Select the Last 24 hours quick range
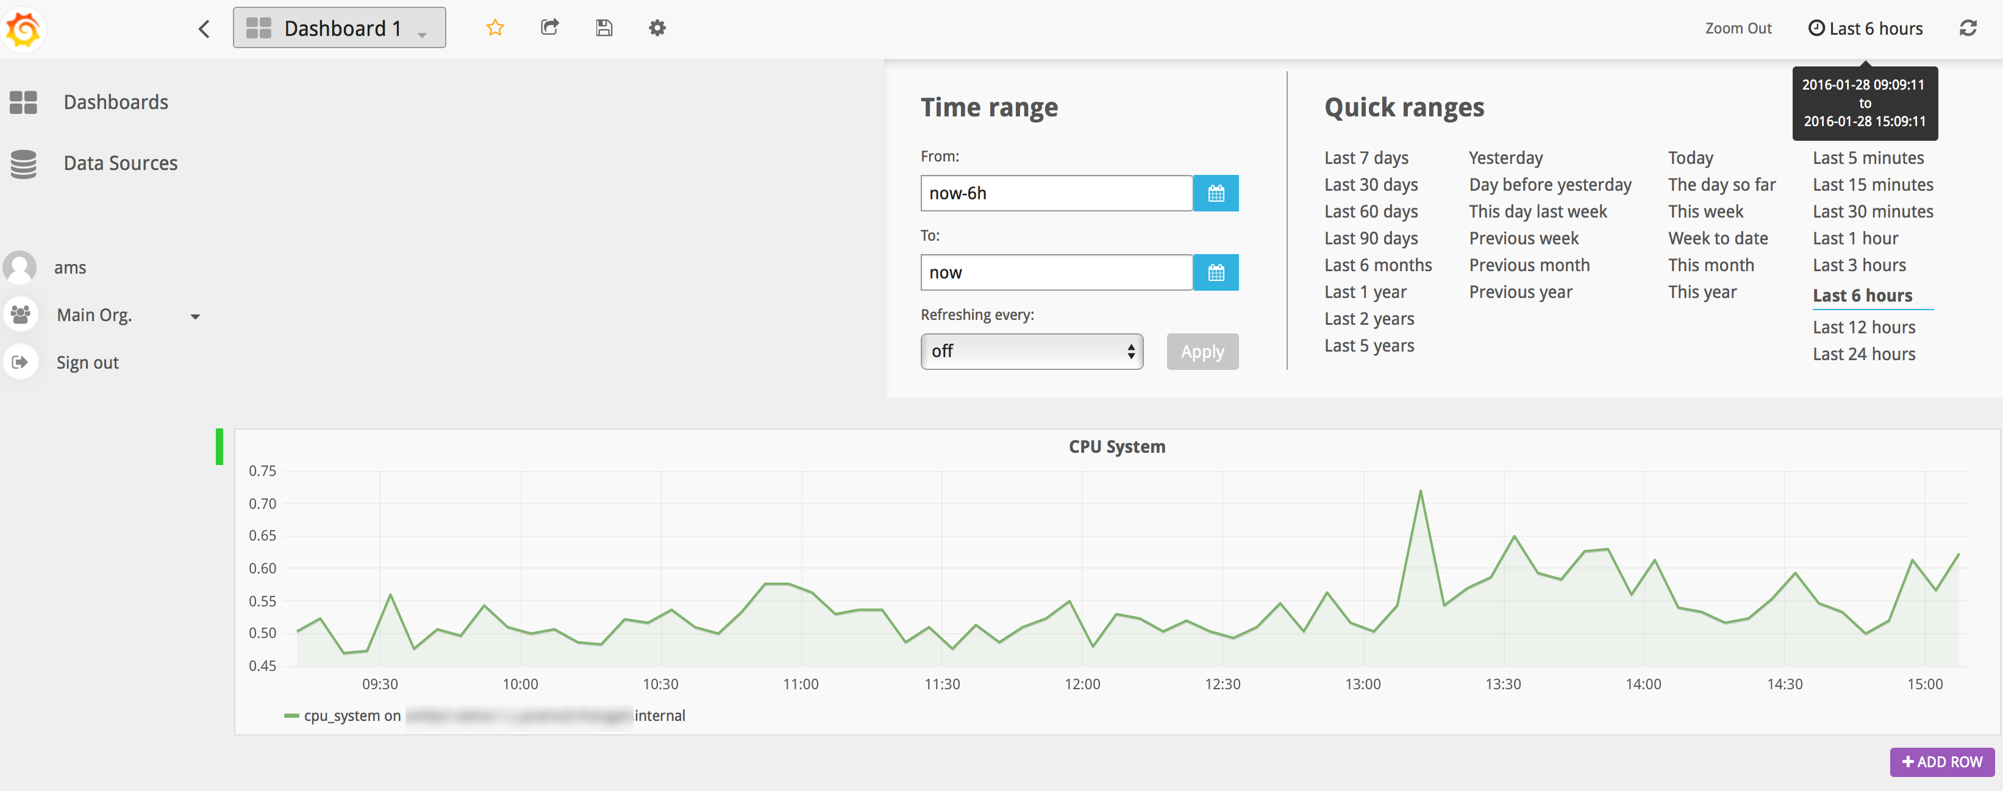 click(x=1863, y=354)
